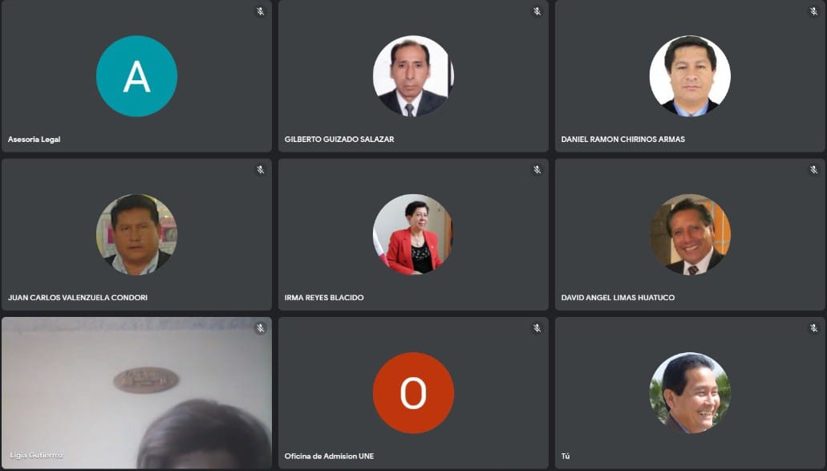This screenshot has height=471, width=827.
Task: Select Ligia Gutierrez's live video feed
Action: pyautogui.click(x=136, y=393)
